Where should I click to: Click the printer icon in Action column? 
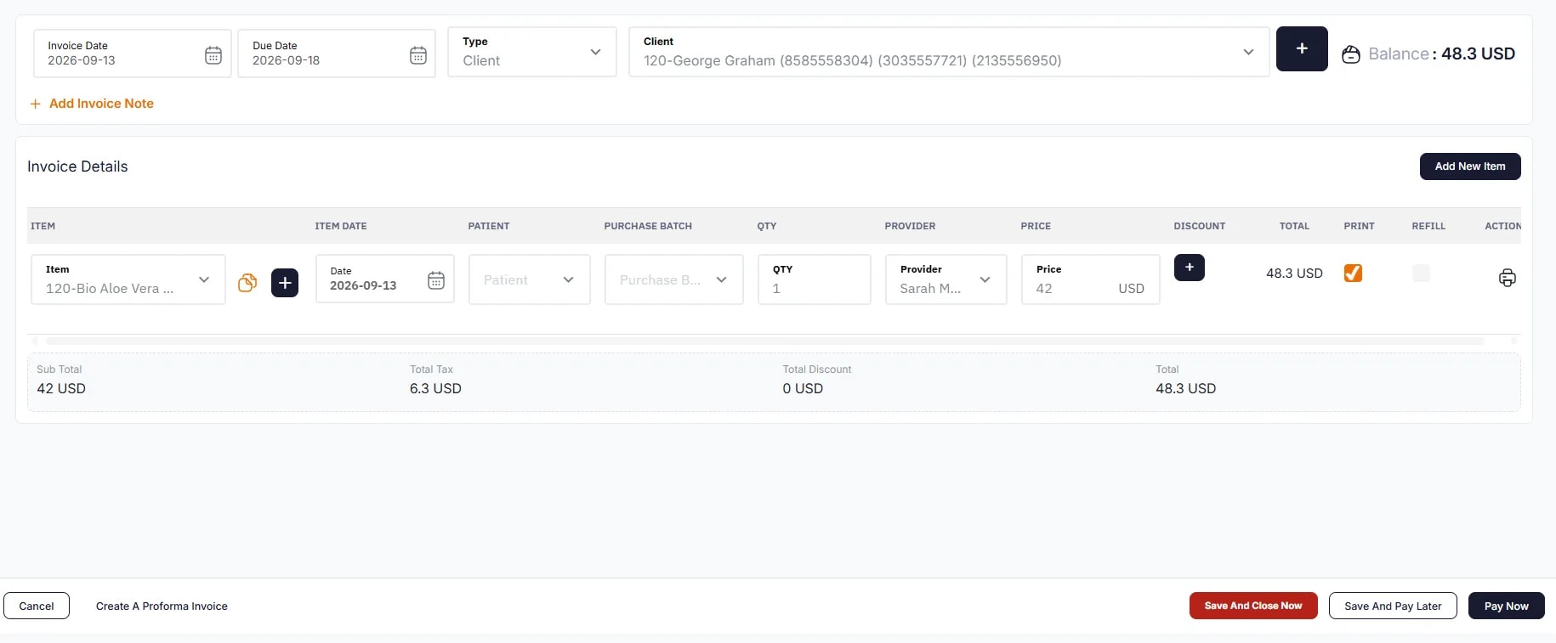(x=1508, y=278)
